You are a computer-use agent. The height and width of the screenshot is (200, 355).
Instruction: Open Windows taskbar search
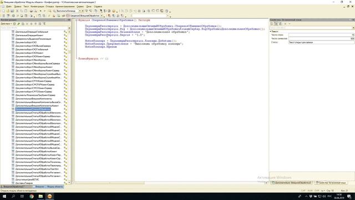point(13,196)
